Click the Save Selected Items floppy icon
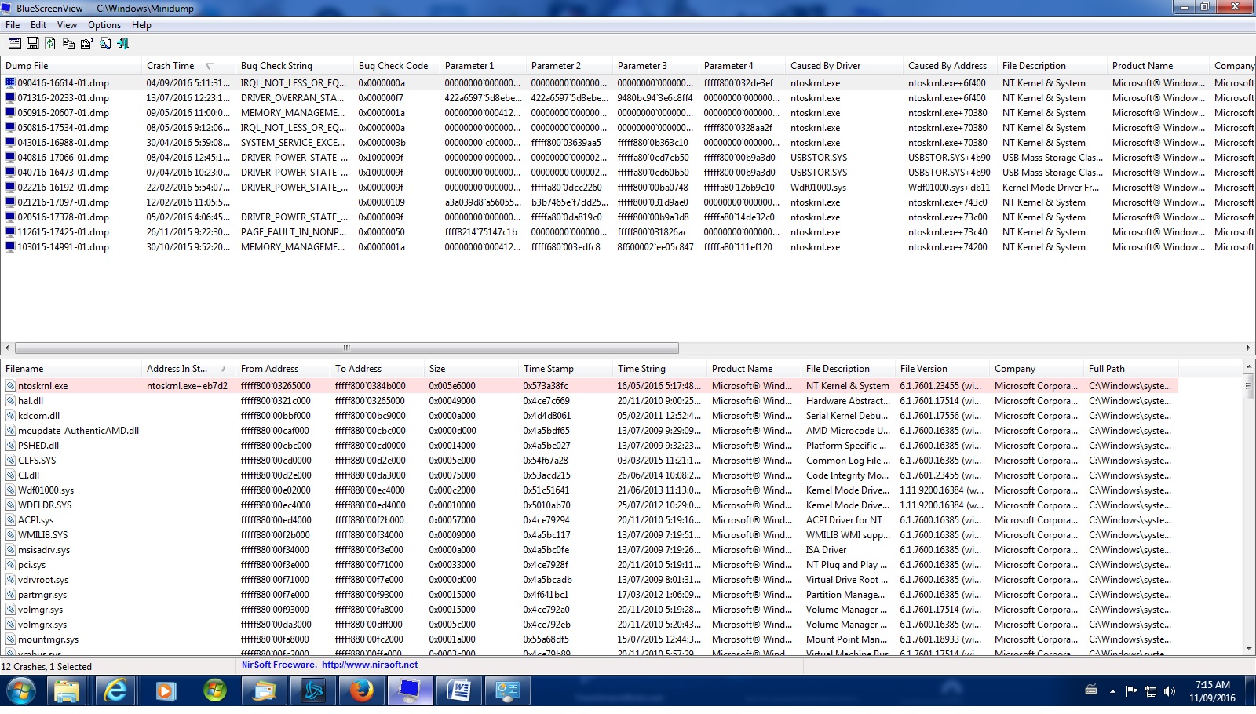The height and width of the screenshot is (714, 1256). (x=32, y=43)
